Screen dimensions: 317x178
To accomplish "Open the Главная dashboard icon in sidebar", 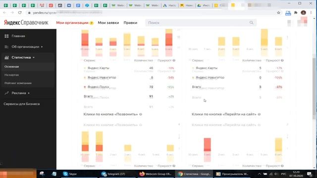I will tap(6, 36).
